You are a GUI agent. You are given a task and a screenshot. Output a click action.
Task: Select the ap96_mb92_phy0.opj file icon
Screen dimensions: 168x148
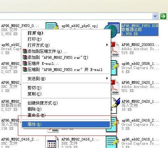point(52,26)
